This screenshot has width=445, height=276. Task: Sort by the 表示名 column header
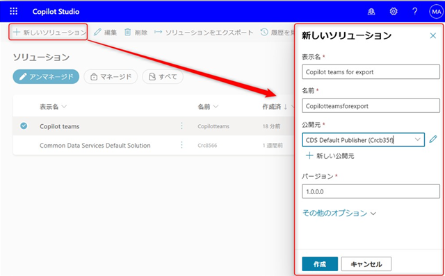(x=53, y=107)
